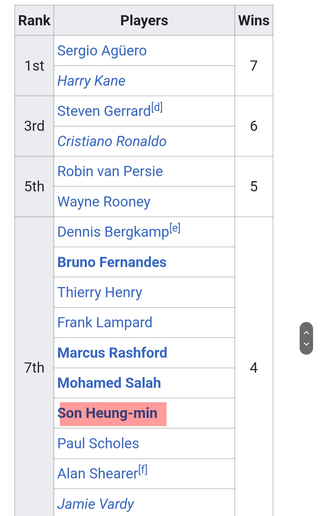The height and width of the screenshot is (516, 322).
Task: Open the Marcus Rashford link
Action: click(112, 353)
